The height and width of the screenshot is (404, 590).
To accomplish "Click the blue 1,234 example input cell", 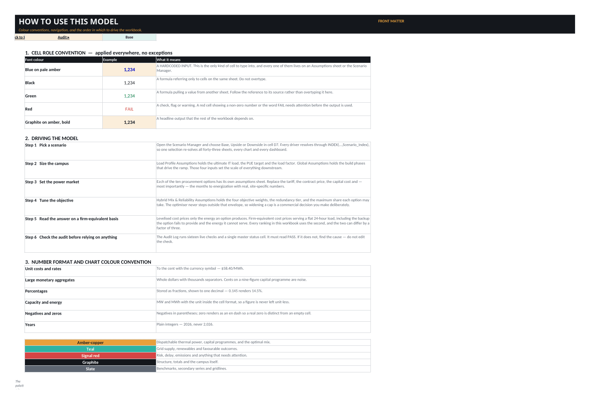I will pyautogui.click(x=129, y=70).
